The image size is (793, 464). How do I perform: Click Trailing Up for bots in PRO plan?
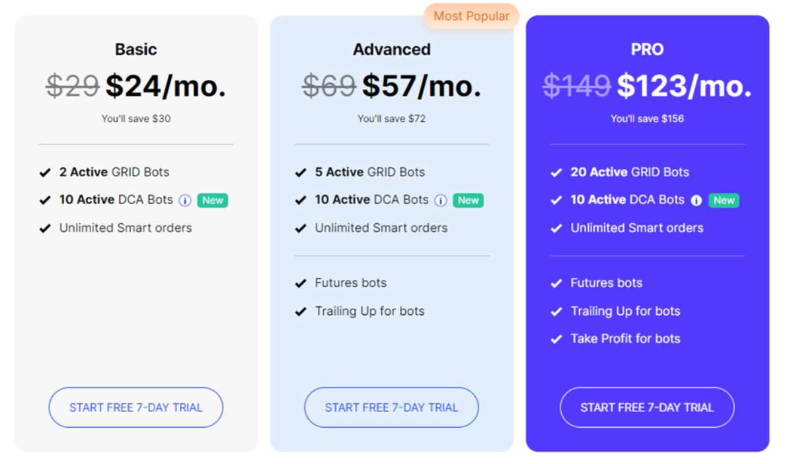[x=625, y=312]
